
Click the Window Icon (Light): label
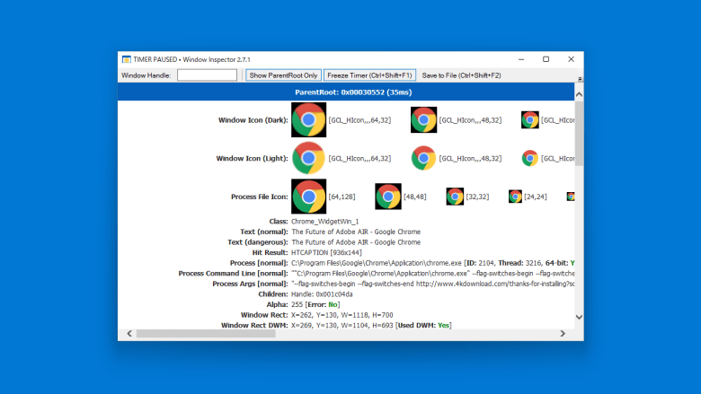(252, 158)
